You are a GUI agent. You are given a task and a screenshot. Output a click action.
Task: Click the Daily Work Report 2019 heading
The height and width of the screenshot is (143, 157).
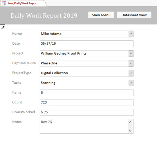click(44, 16)
